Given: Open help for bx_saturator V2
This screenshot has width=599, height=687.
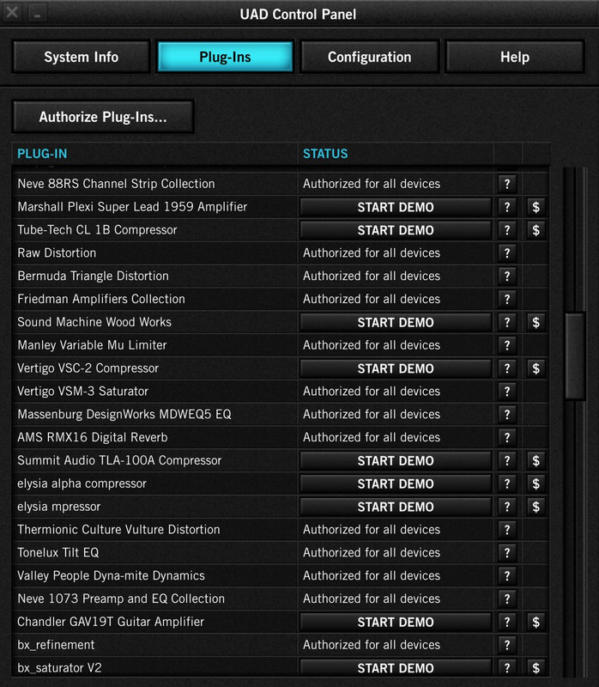Looking at the screenshot, I should (507, 668).
